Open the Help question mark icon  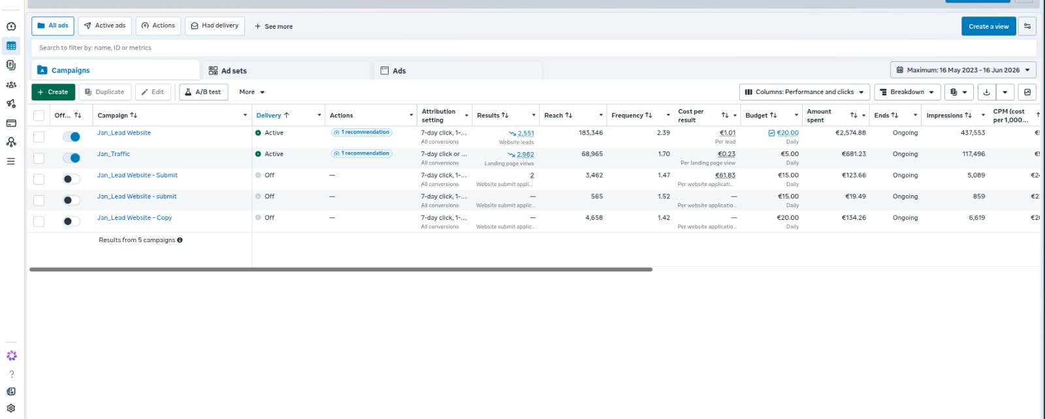11,374
